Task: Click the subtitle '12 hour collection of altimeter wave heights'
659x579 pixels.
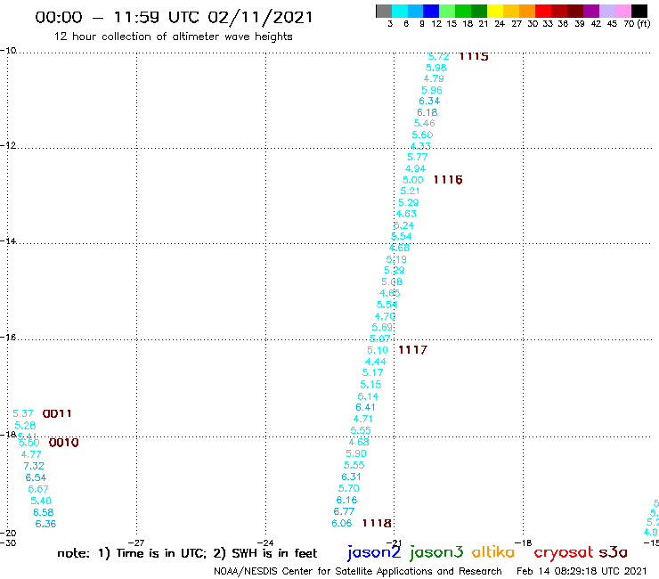Action: (x=173, y=37)
